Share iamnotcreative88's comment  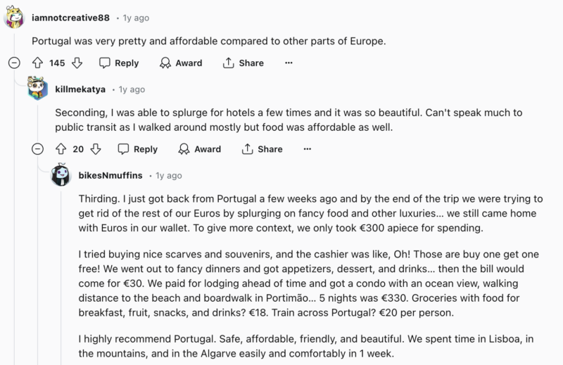243,63
